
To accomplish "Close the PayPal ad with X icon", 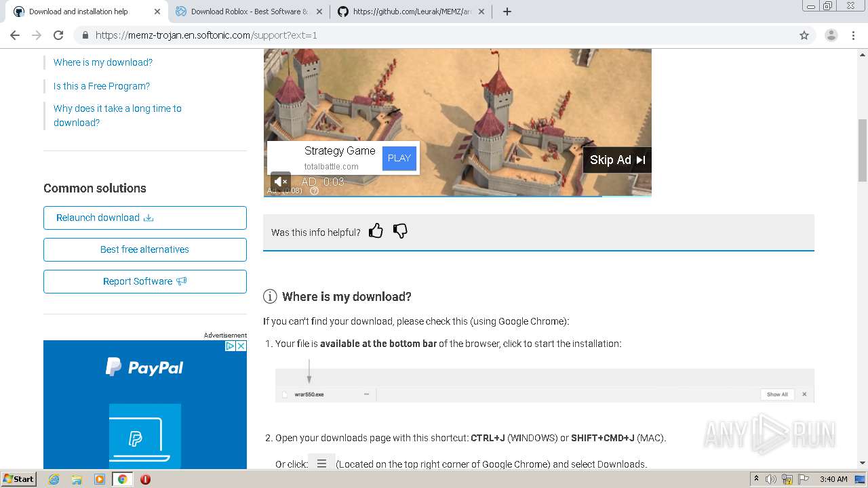I will tap(241, 346).
